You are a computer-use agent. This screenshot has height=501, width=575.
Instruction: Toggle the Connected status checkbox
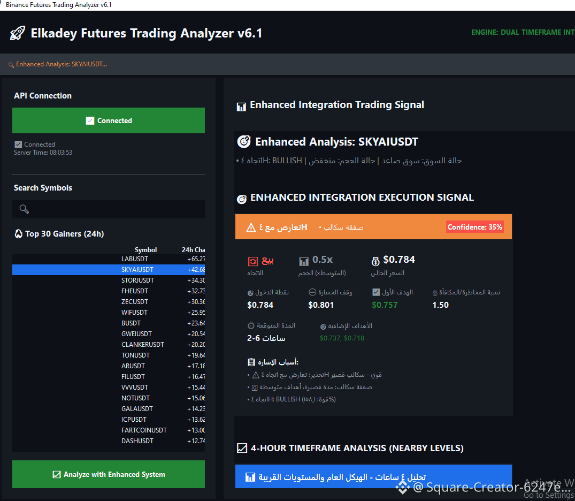pyautogui.click(x=18, y=144)
